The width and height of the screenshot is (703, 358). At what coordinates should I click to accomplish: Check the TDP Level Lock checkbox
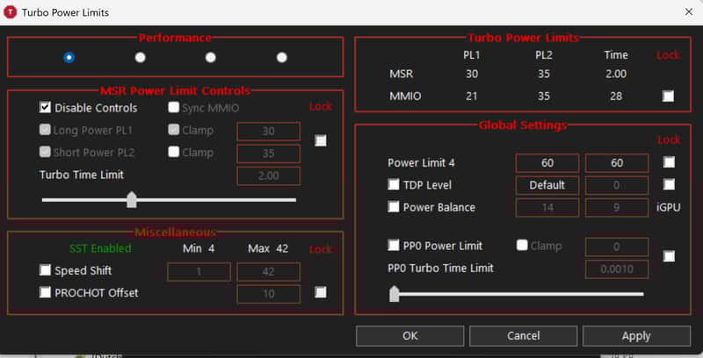click(x=669, y=184)
